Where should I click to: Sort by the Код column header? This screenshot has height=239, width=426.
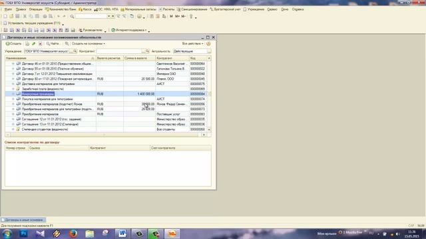click(x=198, y=58)
